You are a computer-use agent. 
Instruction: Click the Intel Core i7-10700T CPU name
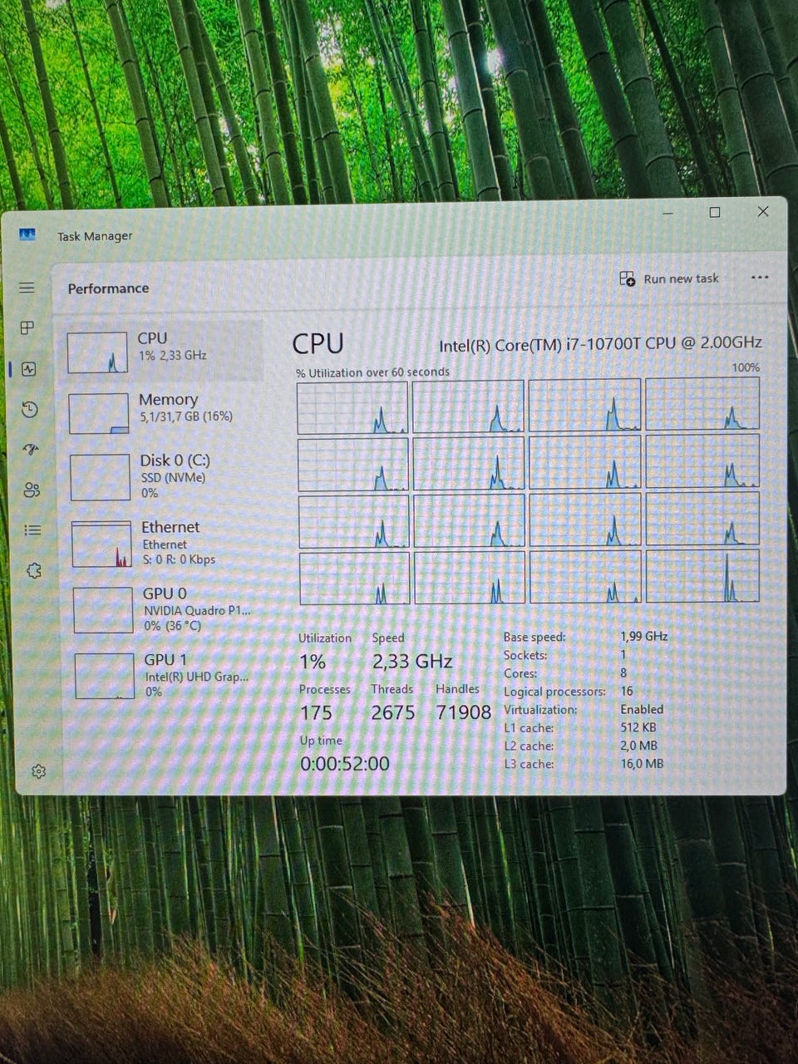coord(600,343)
